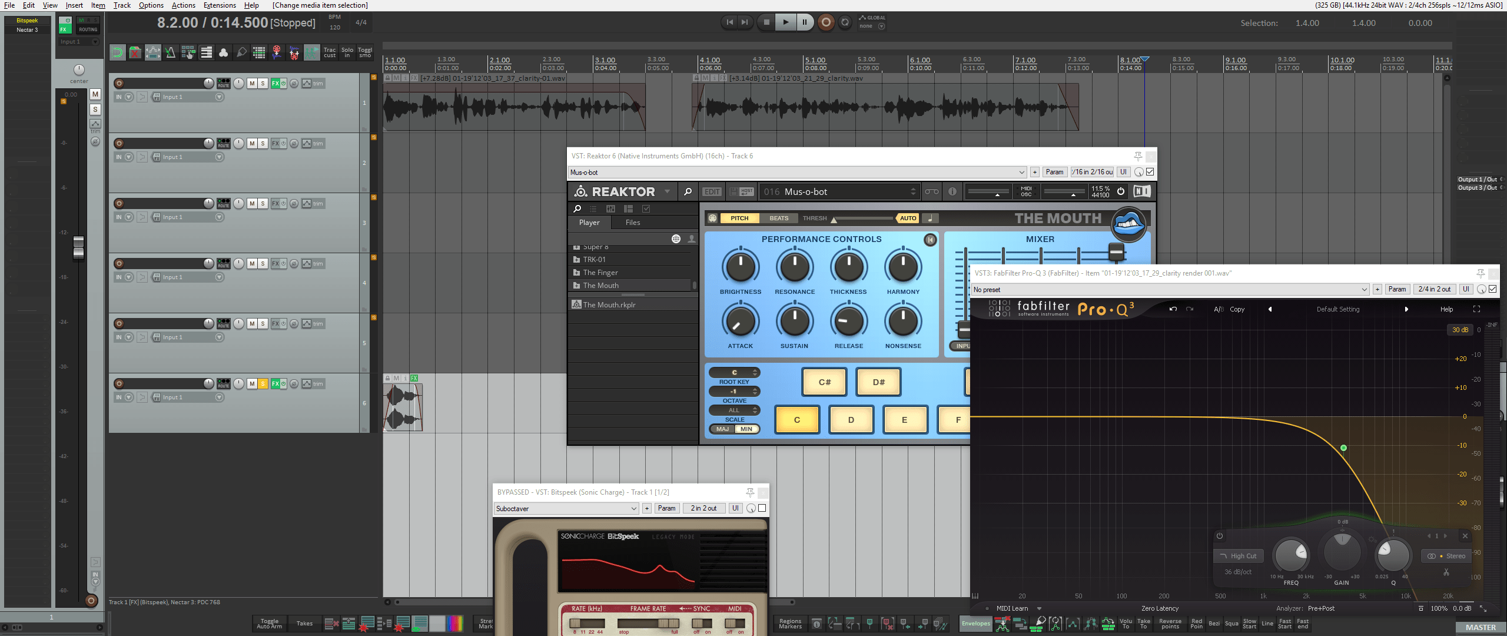The height and width of the screenshot is (636, 1507).
Task: Open the Subоctaver preset dropdown in Bitspeek
Action: [x=566, y=509]
